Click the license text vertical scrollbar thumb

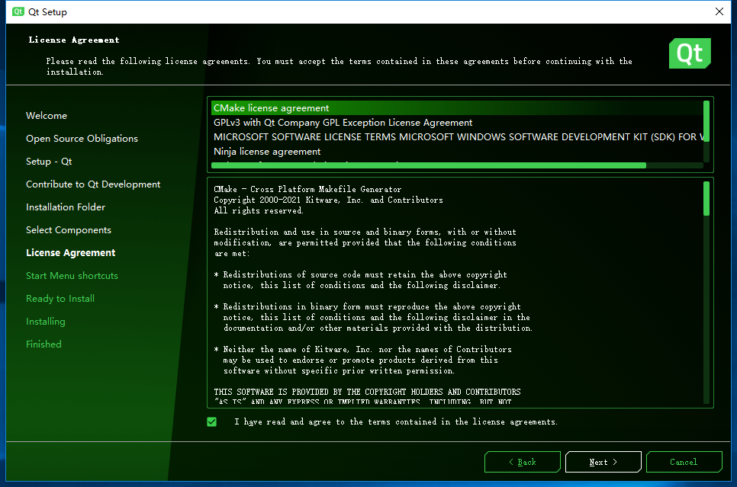[x=706, y=199]
